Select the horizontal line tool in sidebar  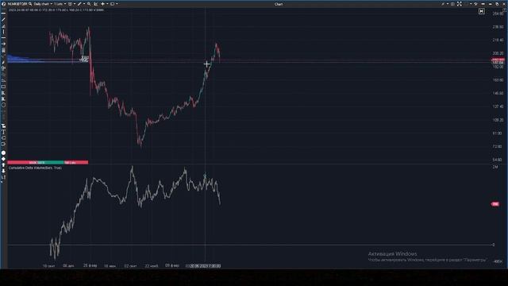(x=3, y=14)
